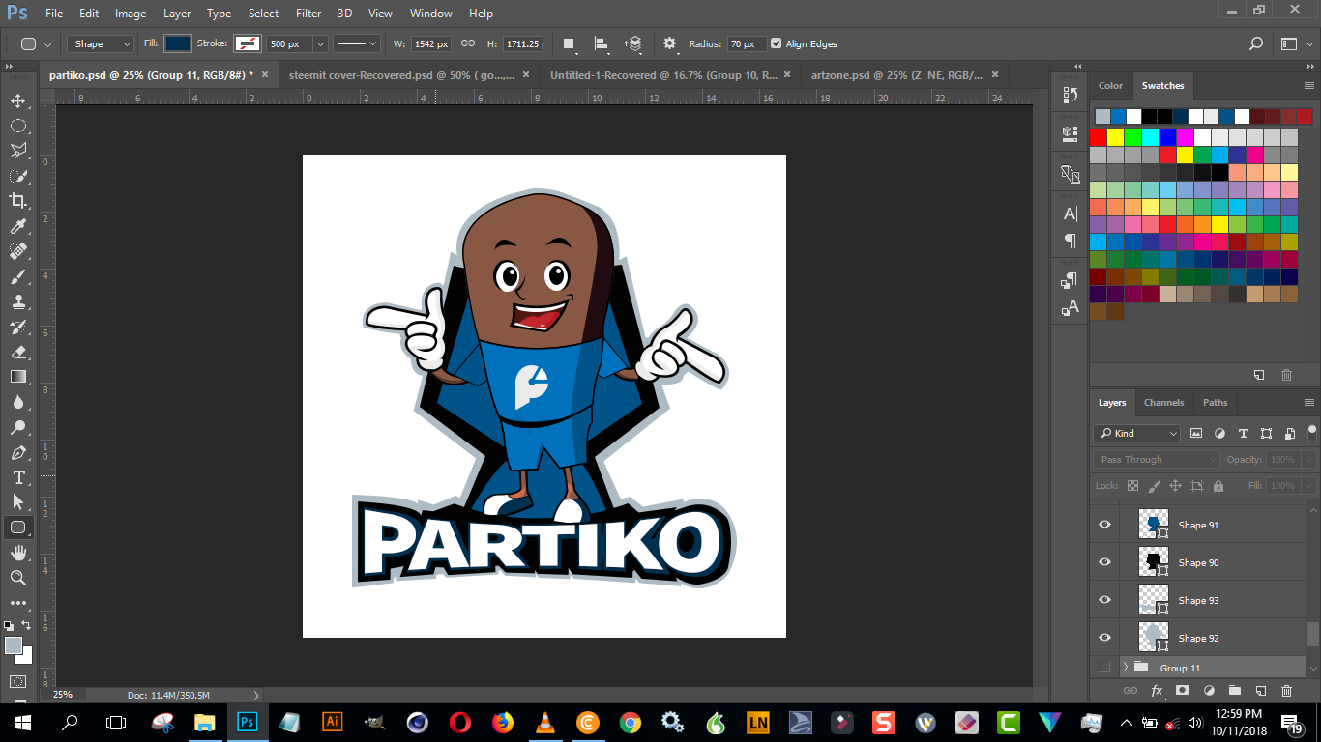Add a layer mask icon

tap(1182, 691)
